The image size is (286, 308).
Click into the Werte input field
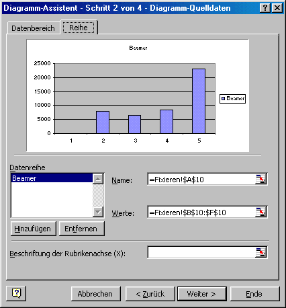(201, 213)
